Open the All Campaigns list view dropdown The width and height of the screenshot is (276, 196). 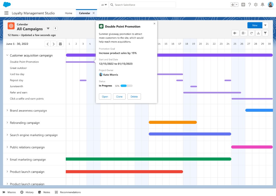tap(48, 29)
